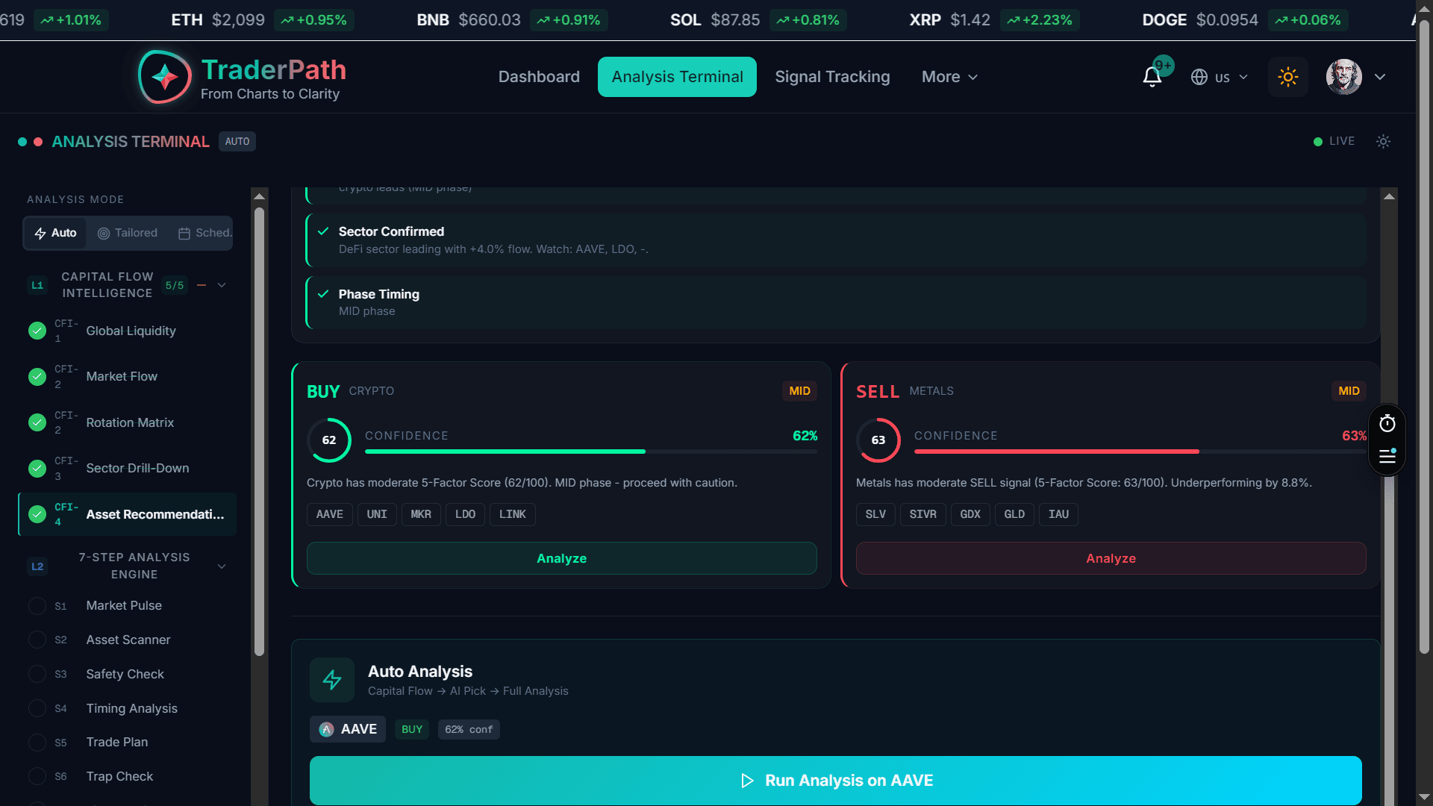The image size is (1433, 806).
Task: Click the L2 layer badge
Action: pos(37,566)
